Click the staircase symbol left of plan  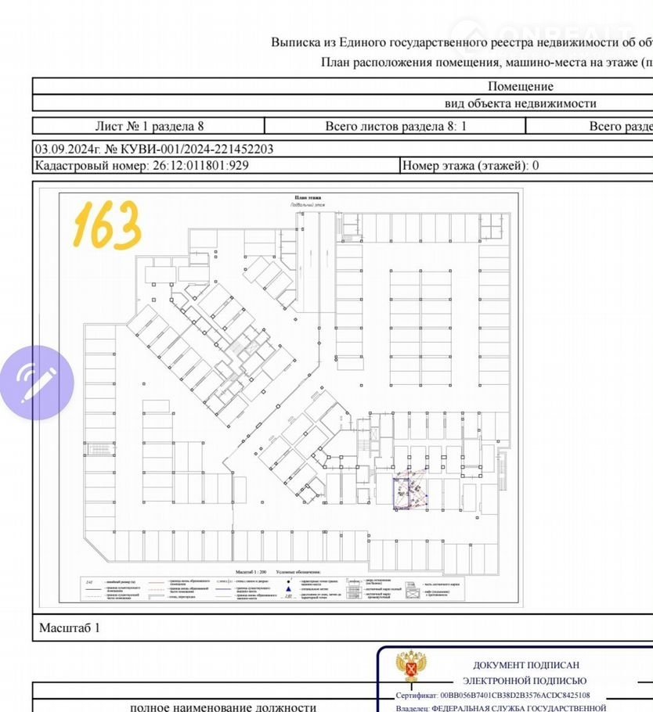(99, 449)
